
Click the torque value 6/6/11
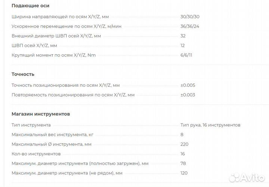[x=186, y=55]
